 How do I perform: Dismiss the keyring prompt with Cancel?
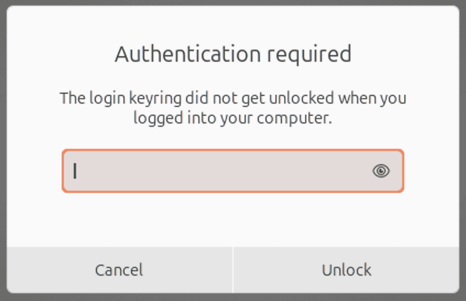[119, 270]
